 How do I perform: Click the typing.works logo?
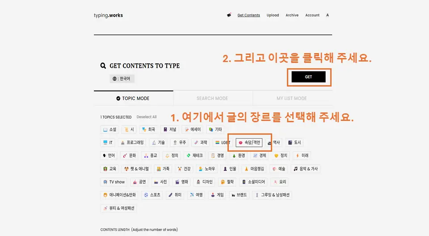[108, 15]
